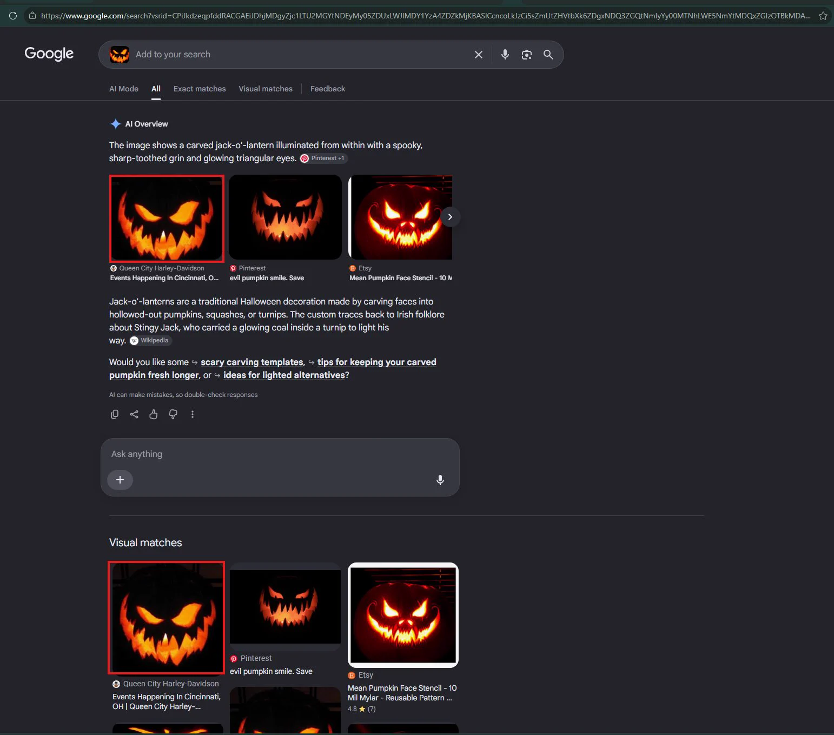Open 'Mean Pumpkin Face Stencil - 10 Mil Mylar' title

402,693
